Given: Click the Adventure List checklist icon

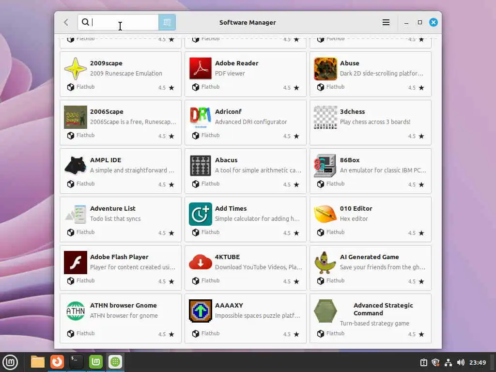Looking at the screenshot, I should pos(75,214).
